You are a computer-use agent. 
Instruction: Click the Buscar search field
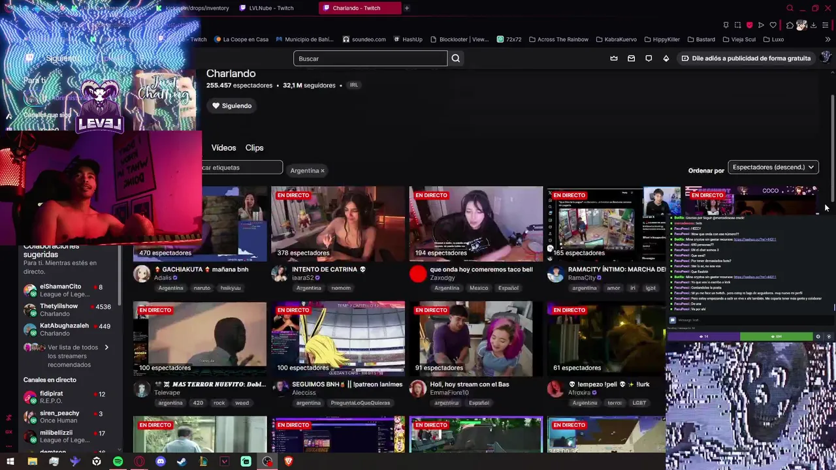pyautogui.click(x=370, y=59)
